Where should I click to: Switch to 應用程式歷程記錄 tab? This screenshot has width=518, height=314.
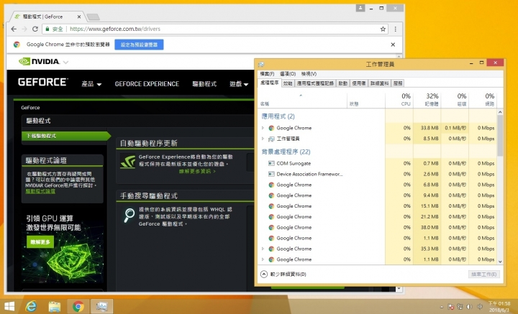tap(316, 83)
